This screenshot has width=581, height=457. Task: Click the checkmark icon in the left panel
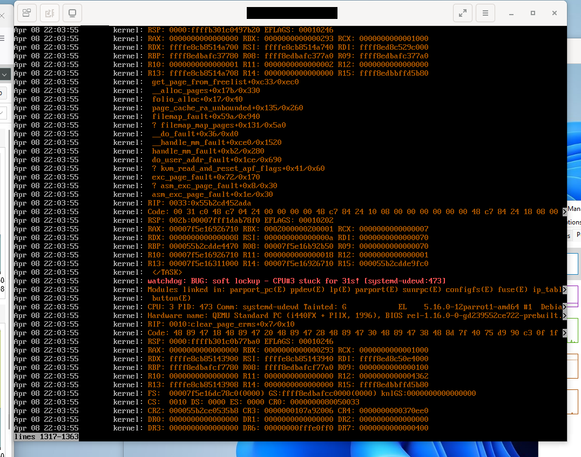point(2,113)
